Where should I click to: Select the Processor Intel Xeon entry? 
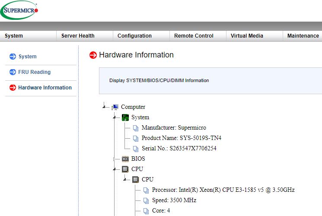click(x=223, y=190)
